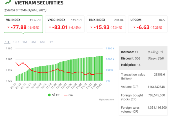The image size is (169, 117).
Task: Click the red down arrow in VN-INDEX card
Action: 8,27
